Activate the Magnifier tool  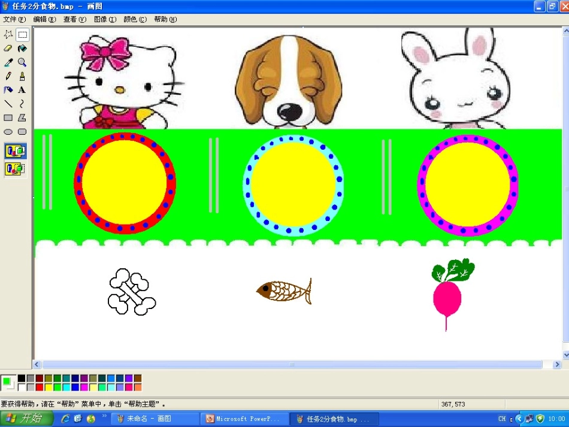point(23,62)
